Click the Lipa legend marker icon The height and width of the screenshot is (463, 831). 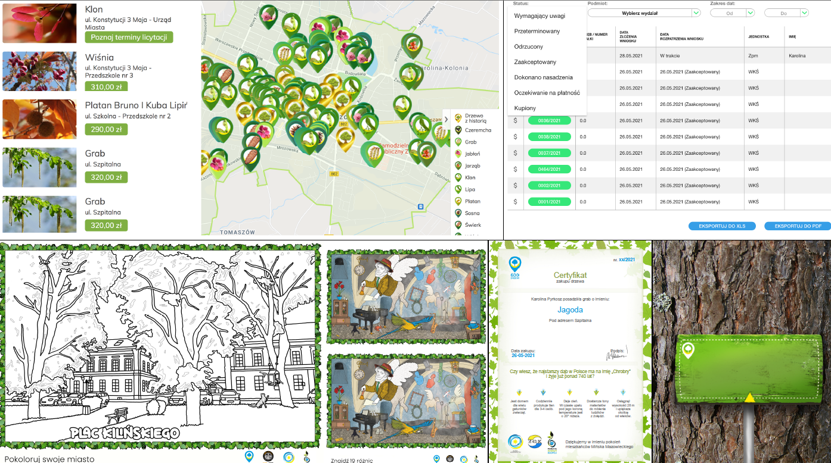(458, 189)
